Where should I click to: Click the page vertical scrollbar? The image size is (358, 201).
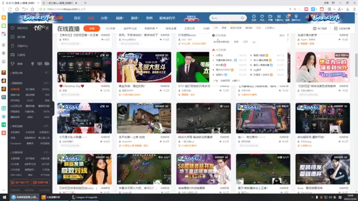[x=356, y=65]
